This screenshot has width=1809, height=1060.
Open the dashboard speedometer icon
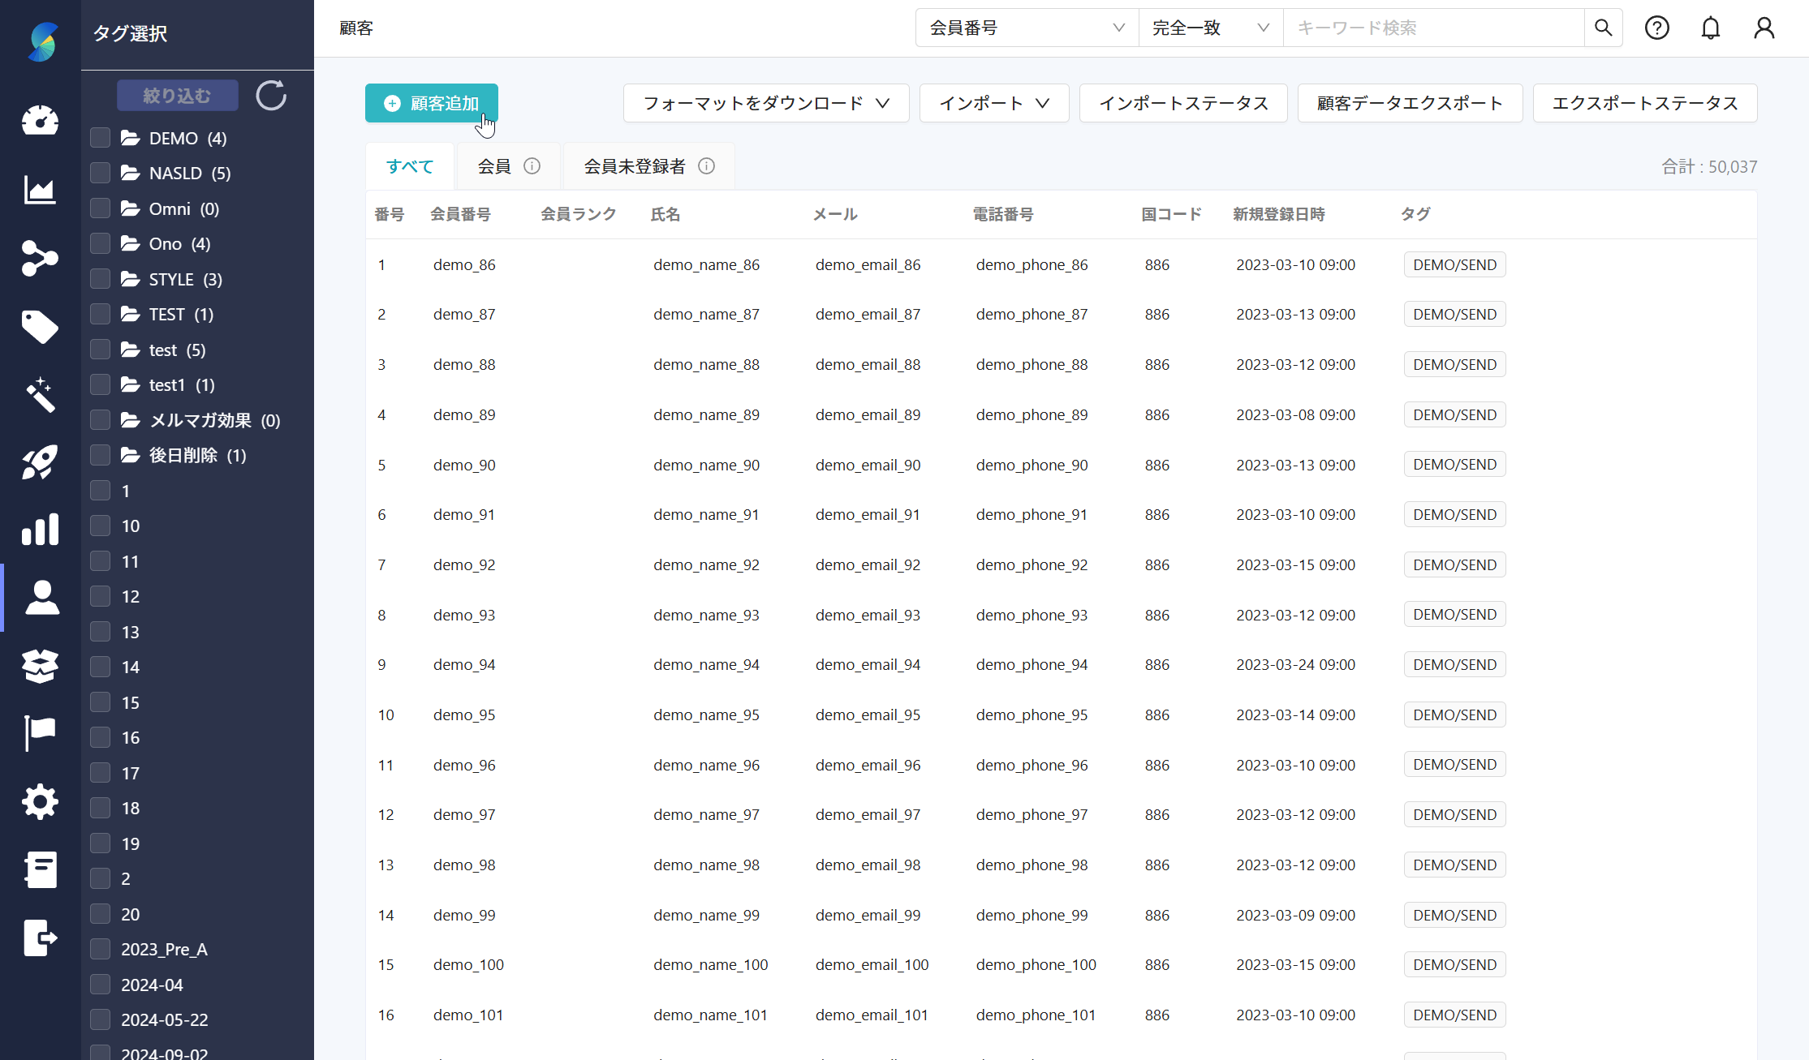[x=40, y=120]
